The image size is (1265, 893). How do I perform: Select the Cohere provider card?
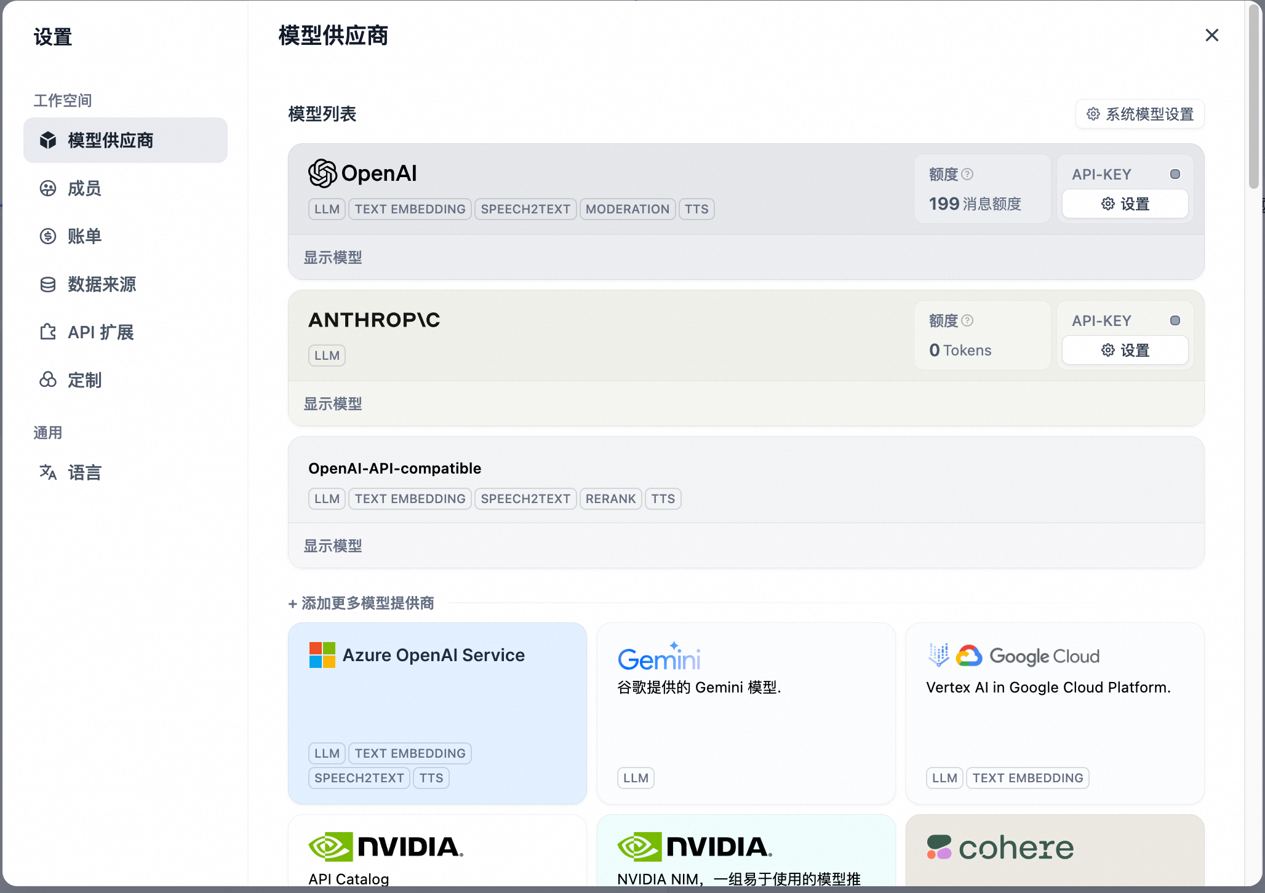(x=1055, y=851)
